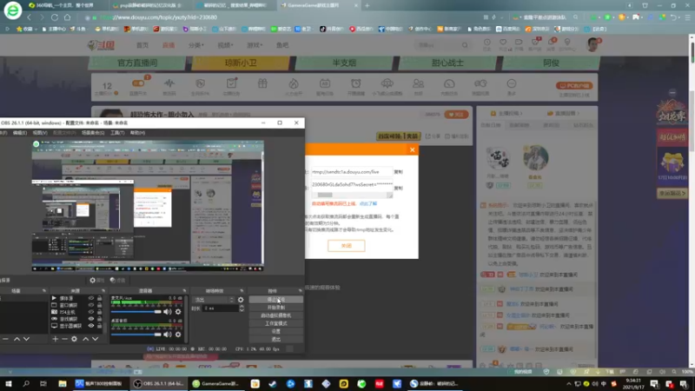
Task: Increase transition duration with spinner up arrow
Action: (242, 307)
